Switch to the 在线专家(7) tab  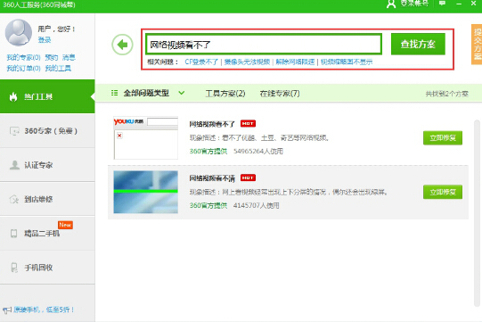coord(280,94)
